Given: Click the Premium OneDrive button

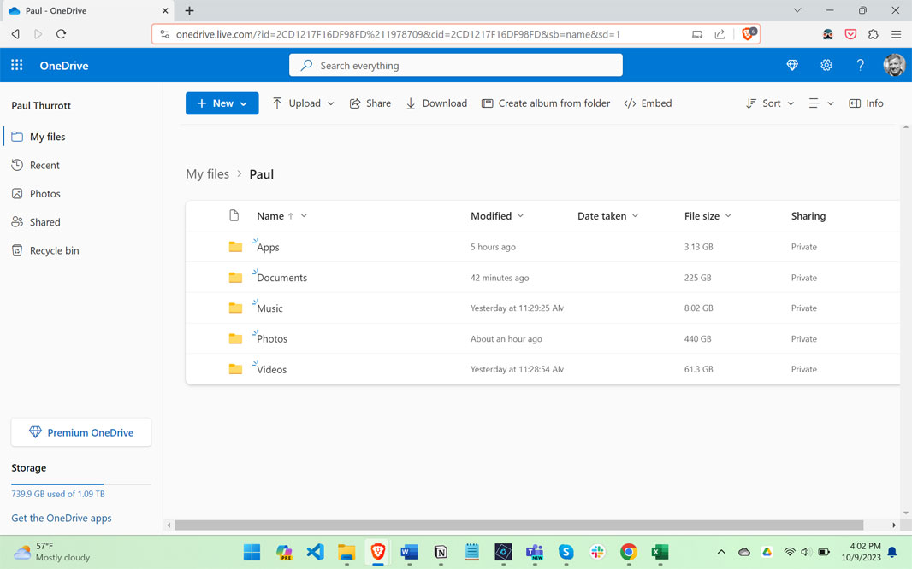Looking at the screenshot, I should (x=80, y=432).
